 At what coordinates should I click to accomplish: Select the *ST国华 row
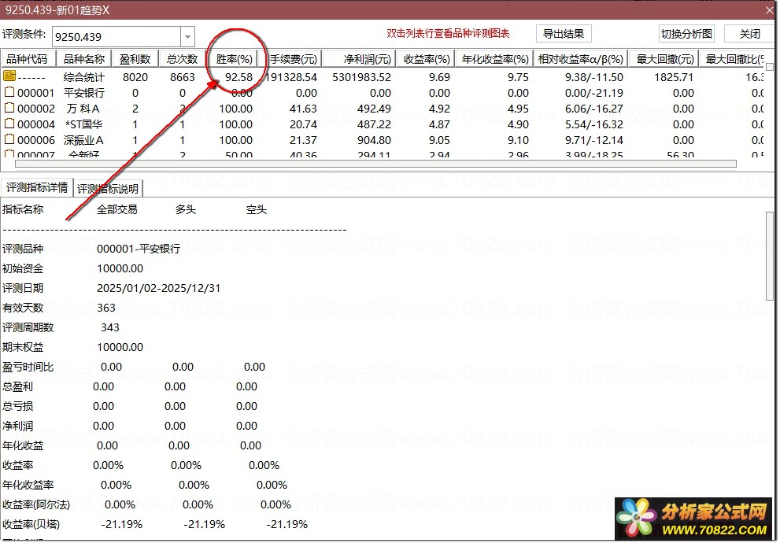point(383,124)
